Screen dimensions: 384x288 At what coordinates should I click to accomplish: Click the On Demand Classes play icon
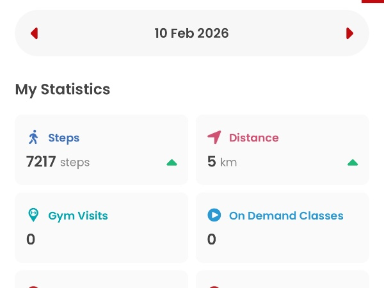tap(214, 216)
